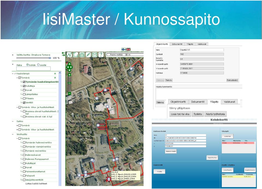Collapse Tyrnävä: Vika- ja huoltokohteet under Kaukolämpö
Viewport: 262px width, 189px height.
[17, 107]
